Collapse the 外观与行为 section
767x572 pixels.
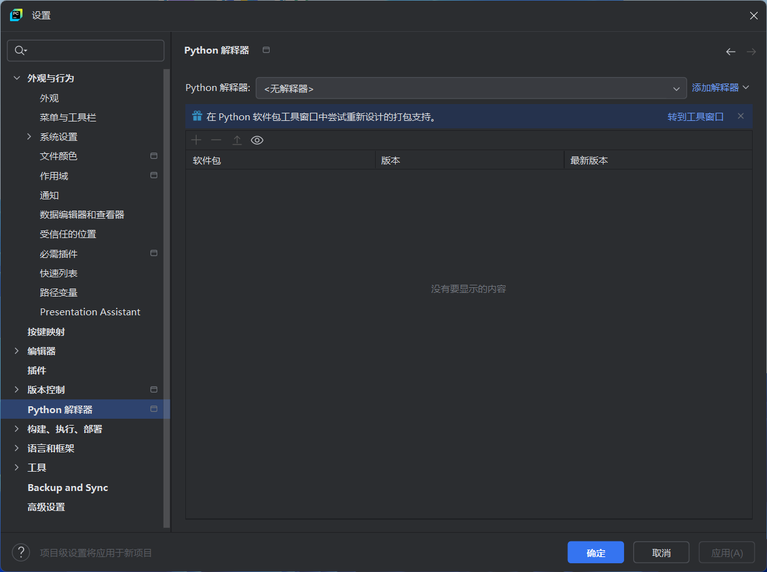click(x=17, y=78)
